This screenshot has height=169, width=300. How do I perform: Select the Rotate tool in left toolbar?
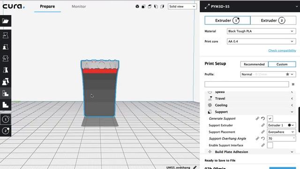(x=6, y=58)
